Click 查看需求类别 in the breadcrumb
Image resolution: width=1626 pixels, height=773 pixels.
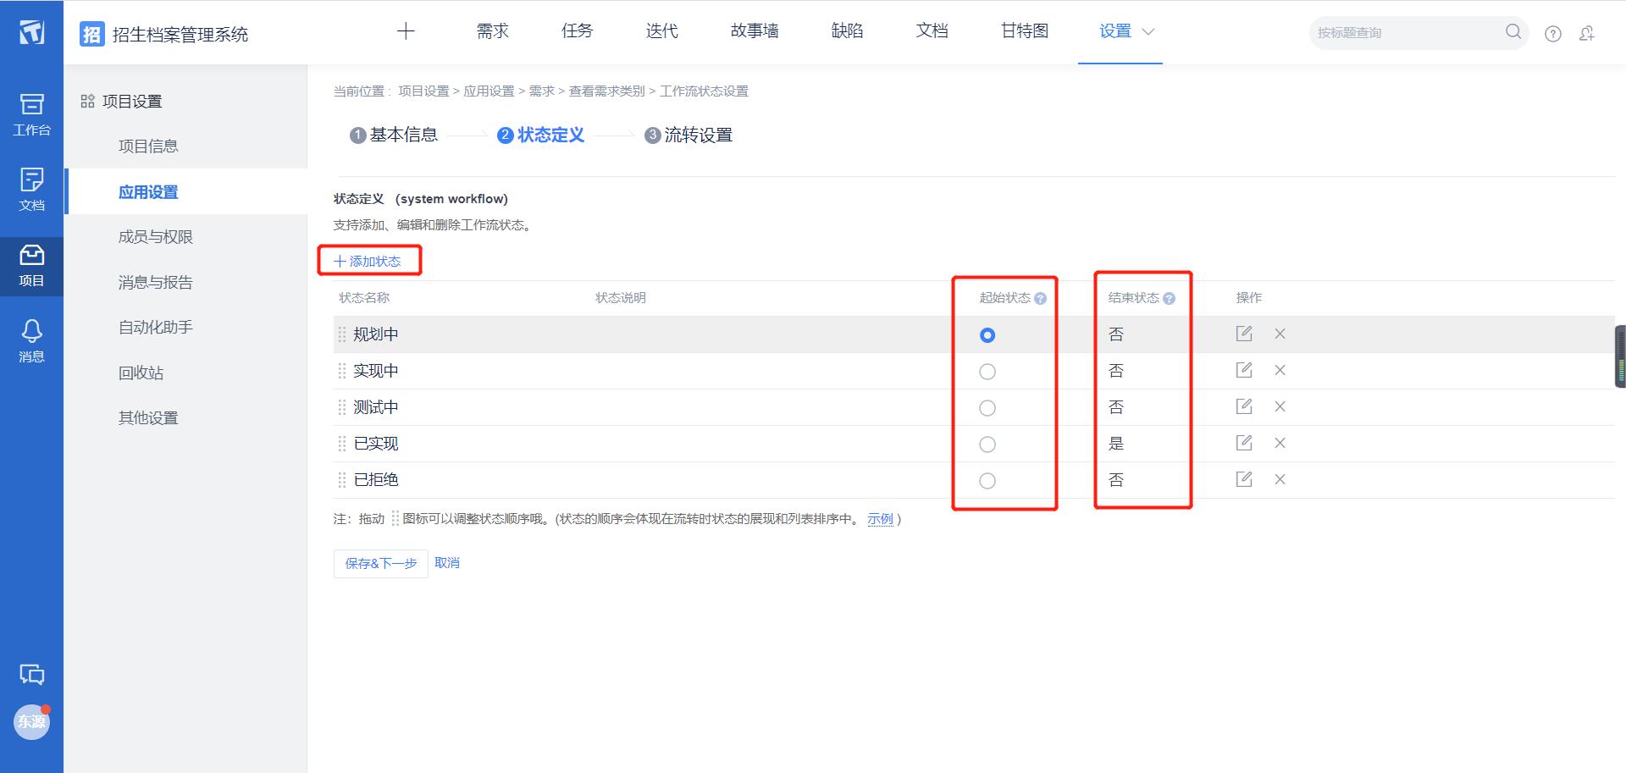pyautogui.click(x=606, y=91)
